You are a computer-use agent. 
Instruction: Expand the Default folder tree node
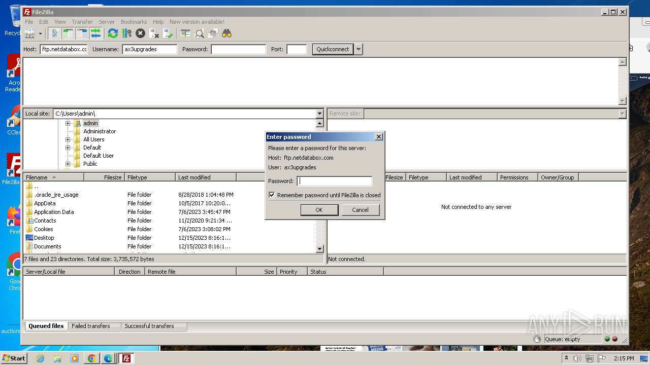point(68,148)
